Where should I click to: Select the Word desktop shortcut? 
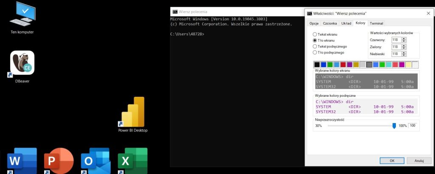(x=22, y=161)
